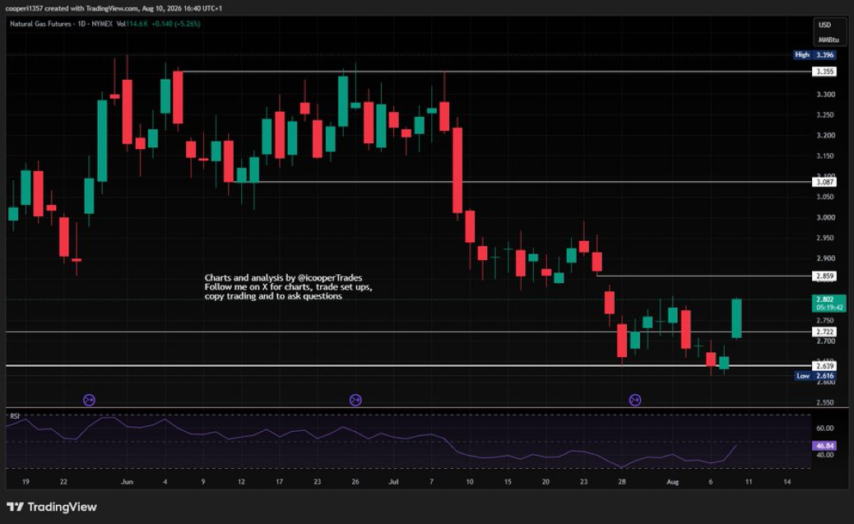
Task: Click the purple event marker above late May
Action: (x=90, y=401)
